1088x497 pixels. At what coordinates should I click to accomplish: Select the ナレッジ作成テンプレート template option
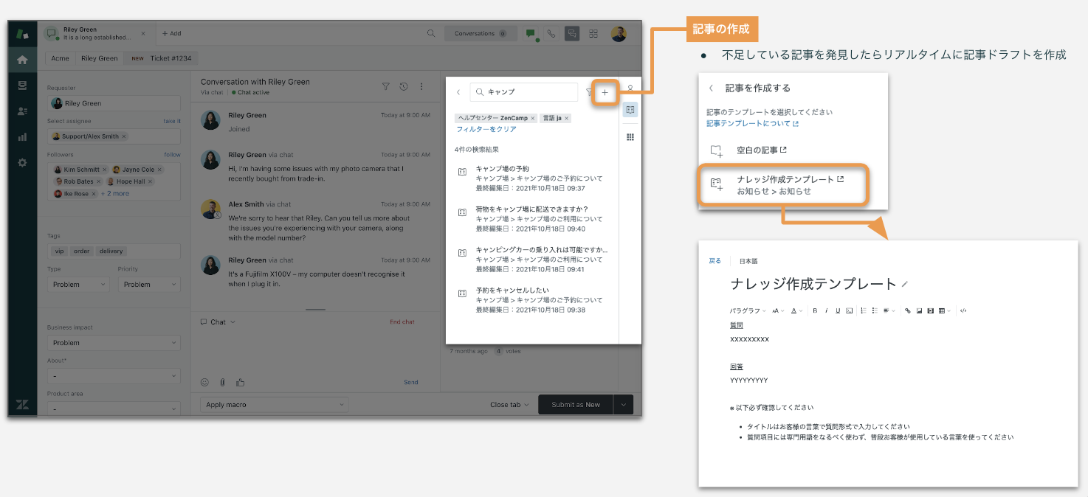785,184
